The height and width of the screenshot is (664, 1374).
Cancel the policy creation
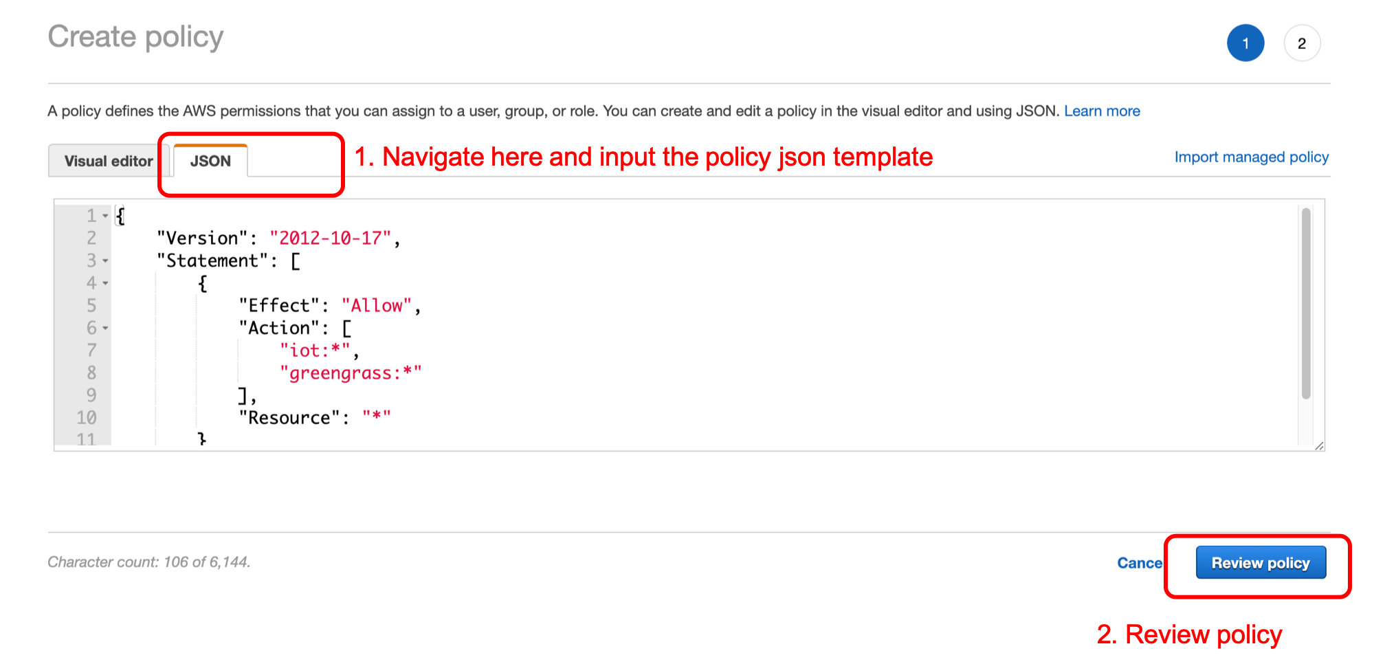[1140, 563]
